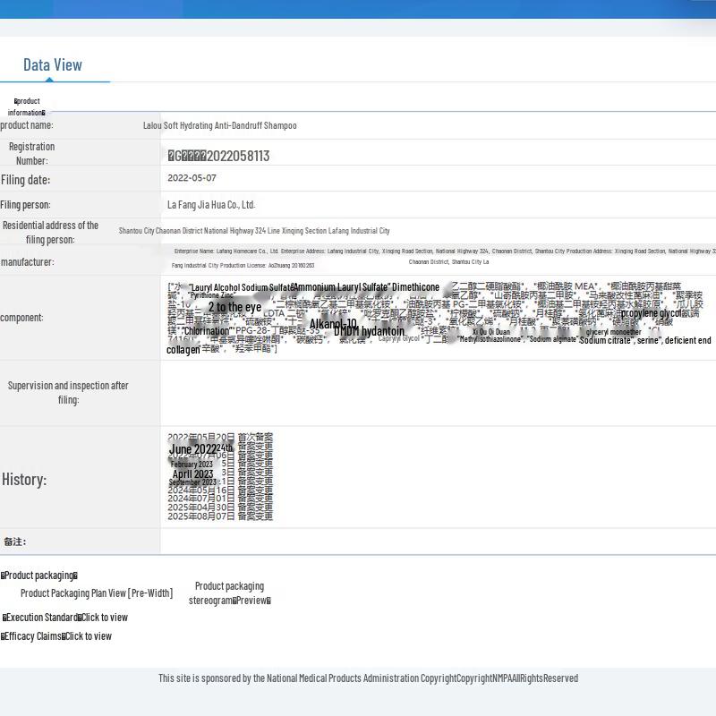Click the product information section header
716x716 pixels.
pos(27,107)
